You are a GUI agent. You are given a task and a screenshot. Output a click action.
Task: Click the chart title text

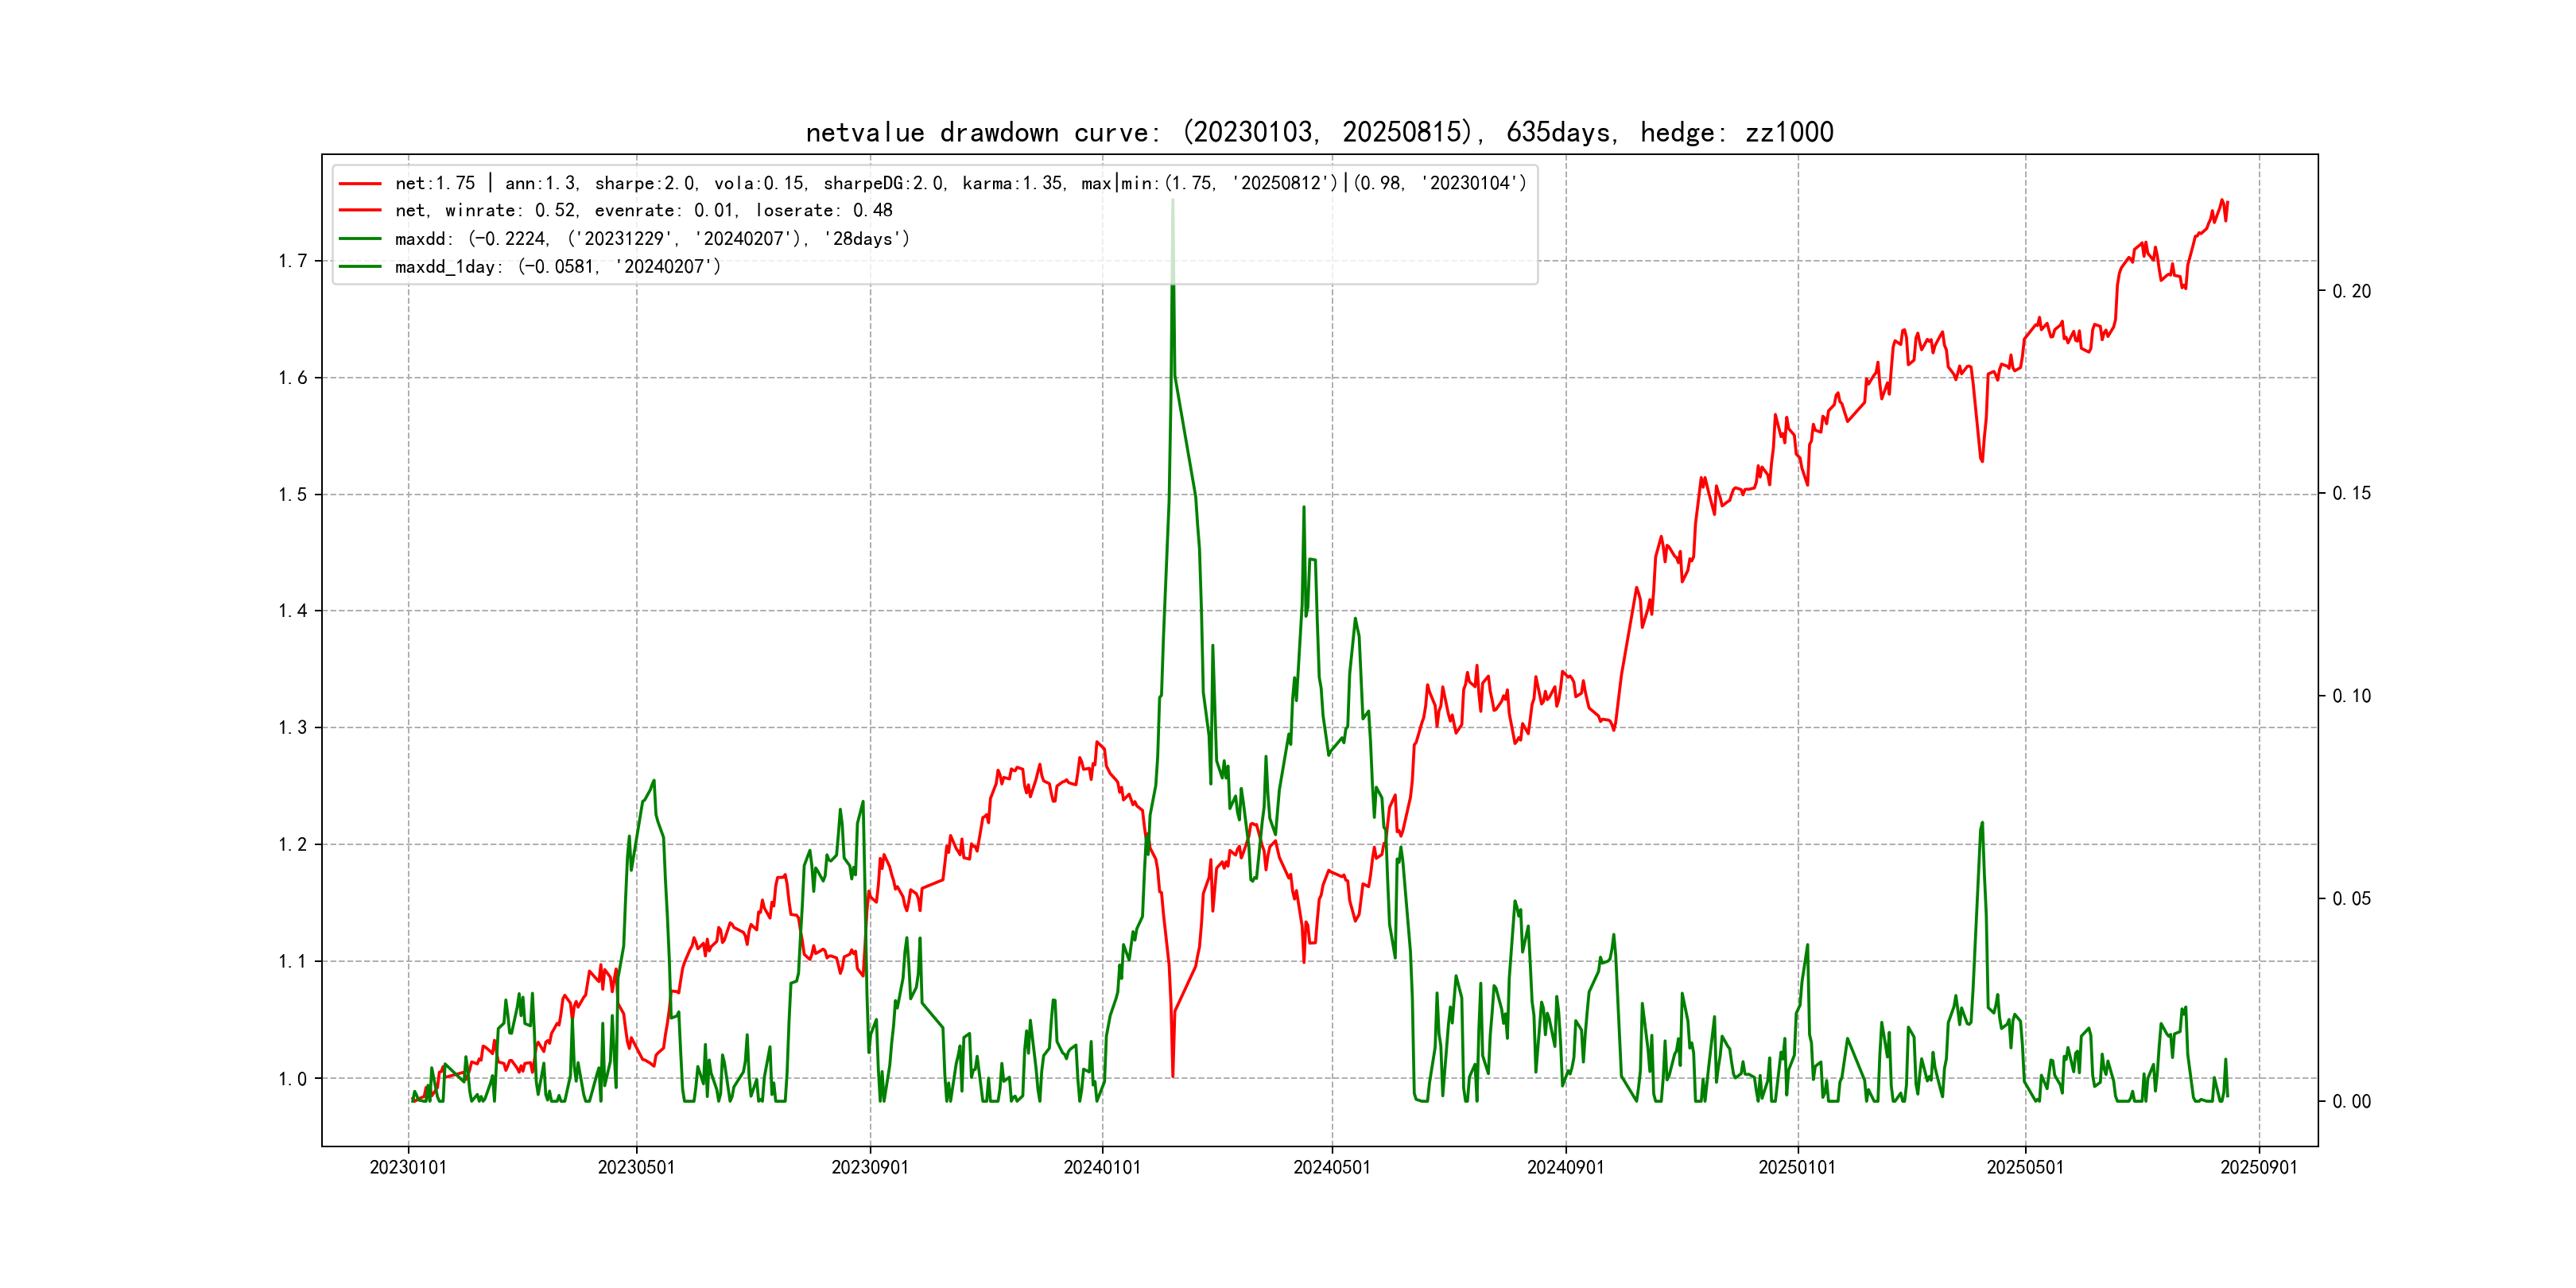(1319, 132)
